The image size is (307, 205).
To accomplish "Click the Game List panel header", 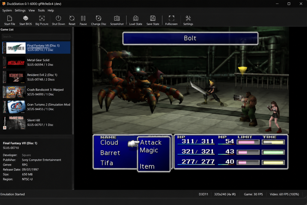I will coord(7,29).
